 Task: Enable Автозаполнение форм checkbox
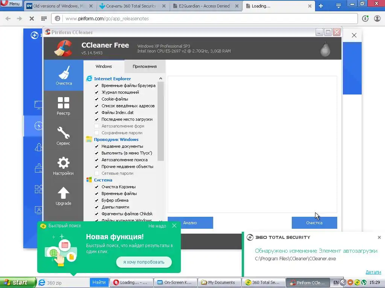tap(97, 126)
